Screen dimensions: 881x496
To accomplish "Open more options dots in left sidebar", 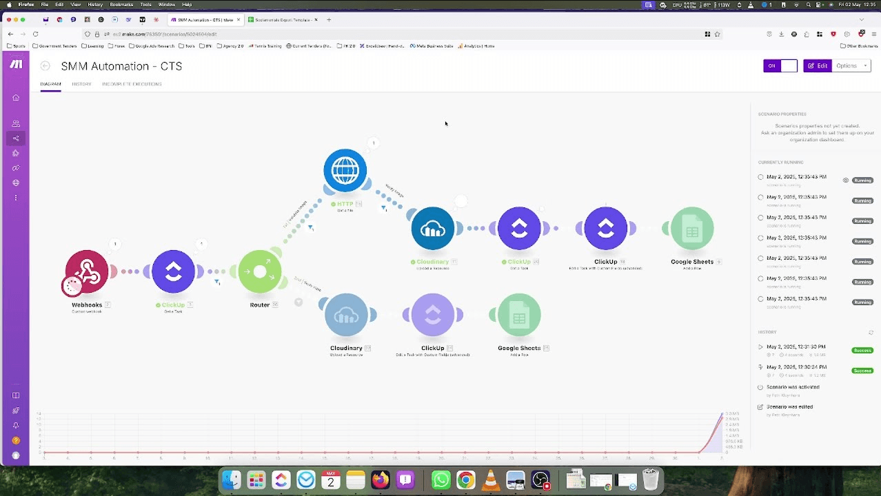I will (16, 198).
